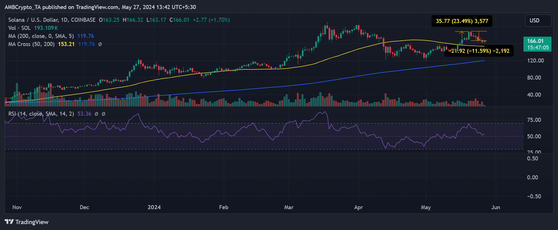Click the volume value 193.109 K
Image resolution: width=558 pixels, height=230 pixels.
click(46, 28)
